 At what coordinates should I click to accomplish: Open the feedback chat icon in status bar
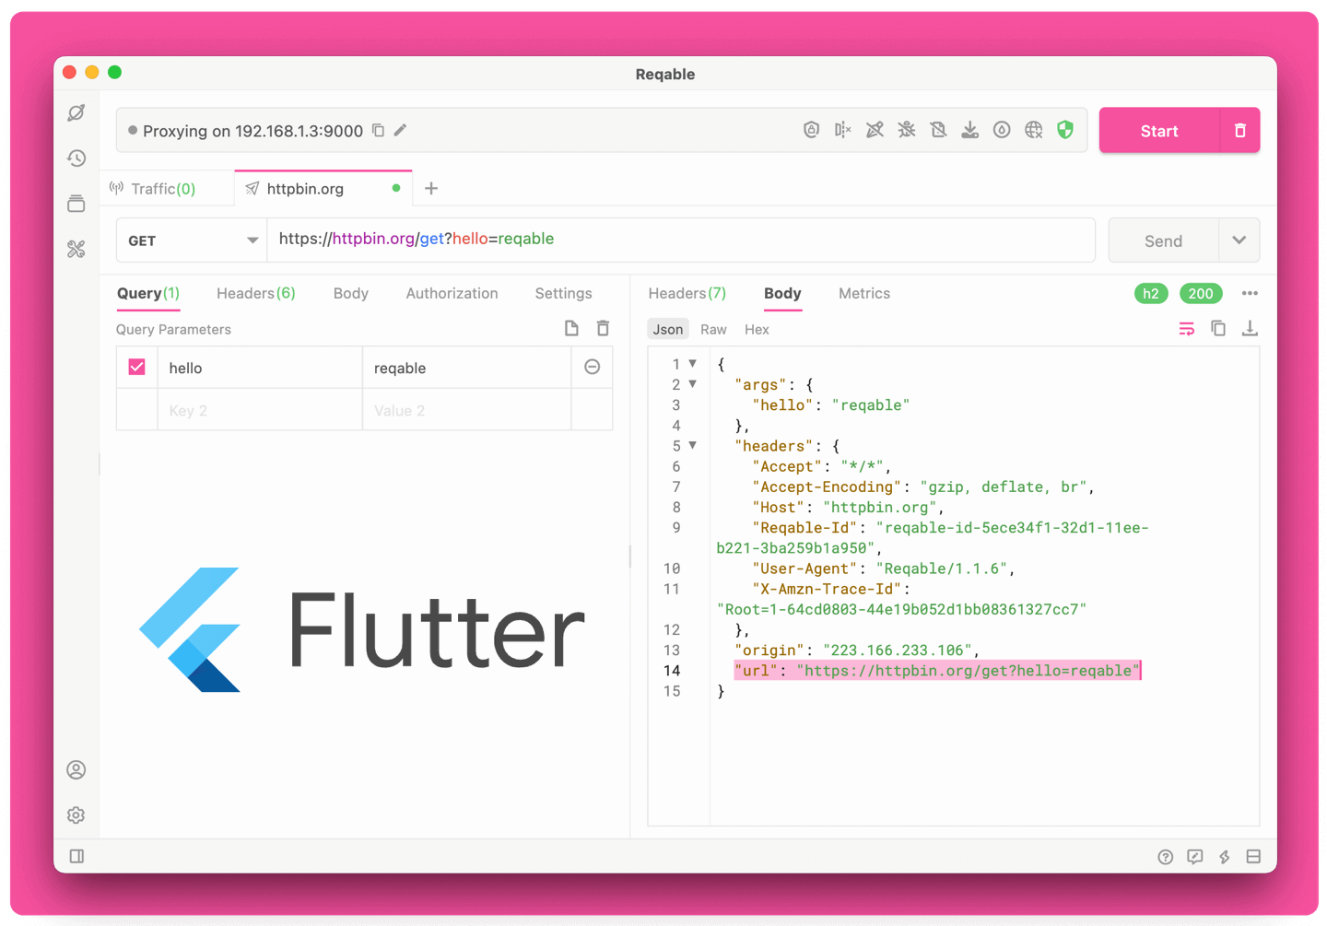pos(1195,857)
